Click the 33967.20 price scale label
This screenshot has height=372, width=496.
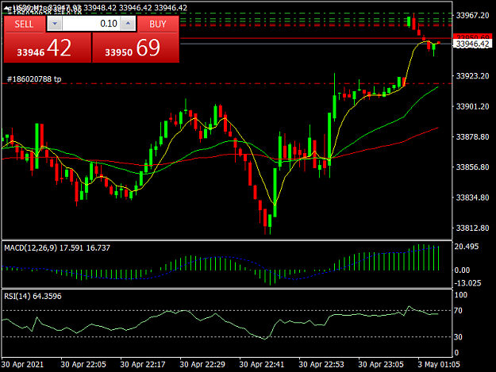point(473,15)
